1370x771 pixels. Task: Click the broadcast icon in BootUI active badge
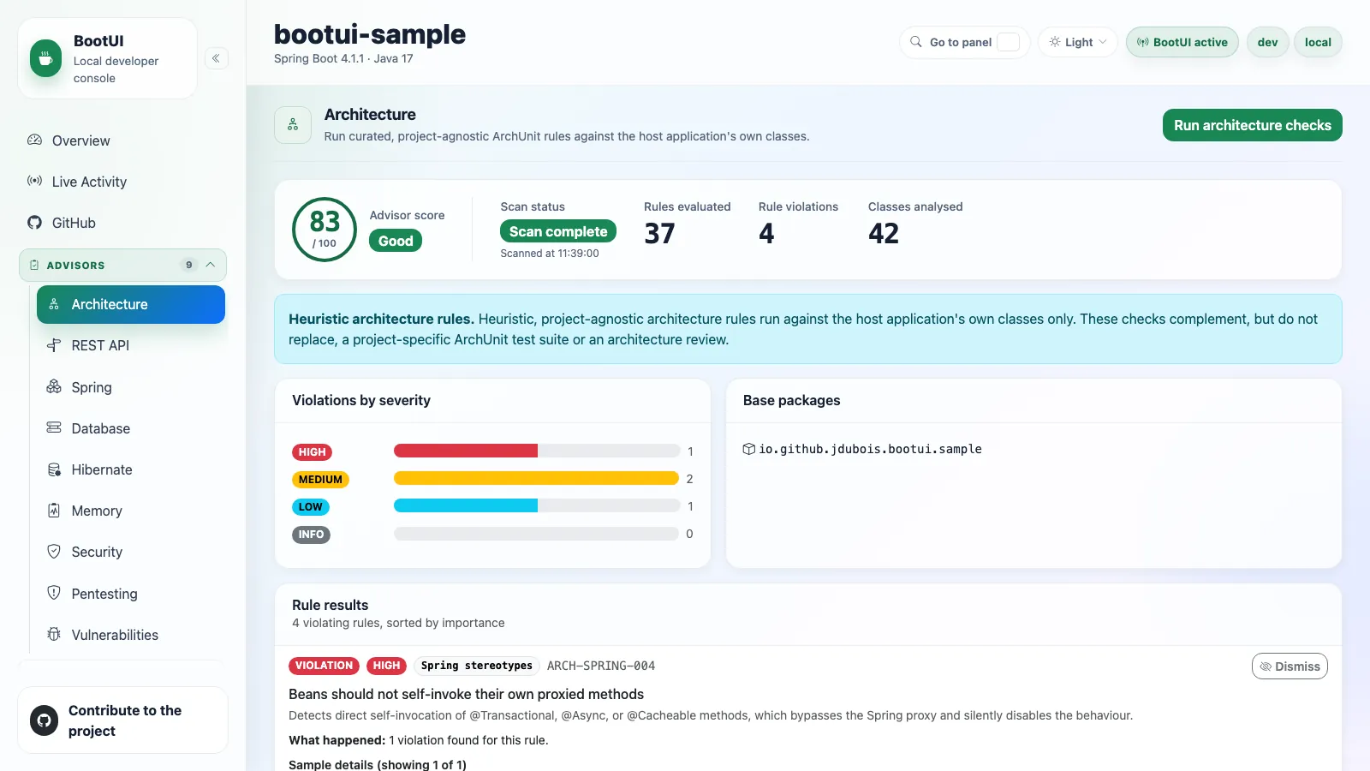1143,42
